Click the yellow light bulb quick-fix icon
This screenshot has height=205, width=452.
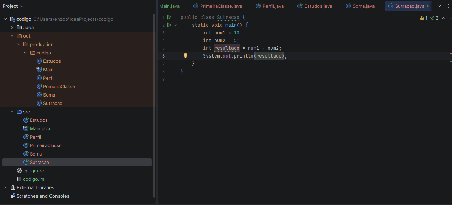[185, 56]
